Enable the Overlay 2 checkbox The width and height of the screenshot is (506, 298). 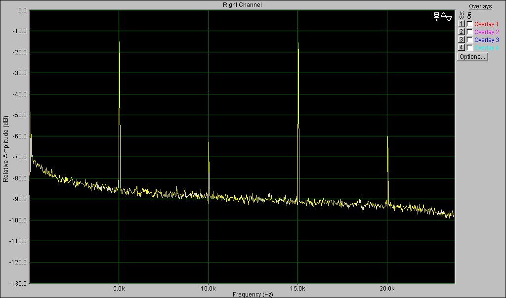point(470,32)
